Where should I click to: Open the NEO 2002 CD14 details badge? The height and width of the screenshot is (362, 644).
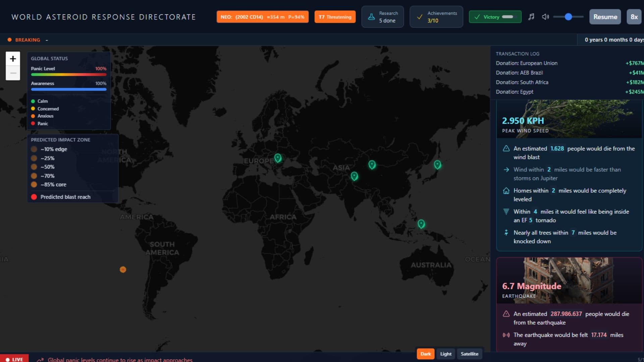click(262, 17)
